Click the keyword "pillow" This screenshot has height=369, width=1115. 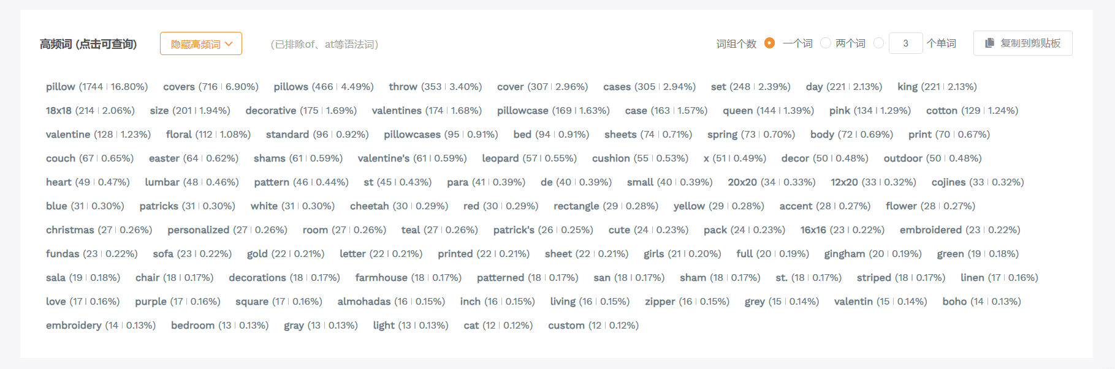61,87
